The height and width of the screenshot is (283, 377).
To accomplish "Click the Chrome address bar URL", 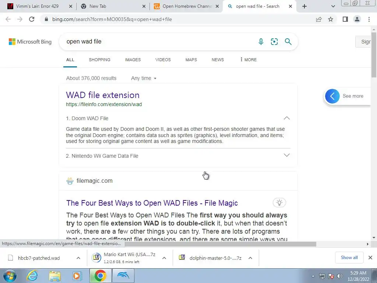I will (x=112, y=19).
